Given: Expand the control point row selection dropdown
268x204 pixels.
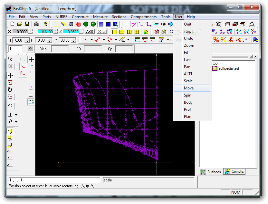Looking at the screenshot, I should [x=104, y=40].
